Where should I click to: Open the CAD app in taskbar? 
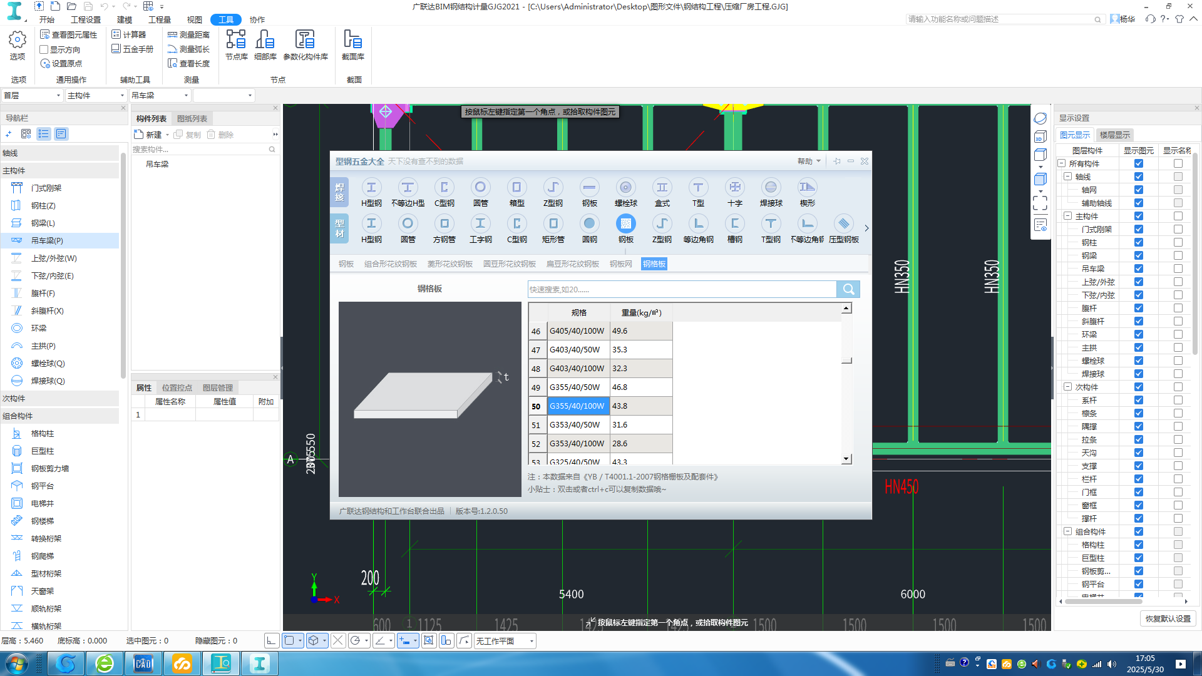143,663
